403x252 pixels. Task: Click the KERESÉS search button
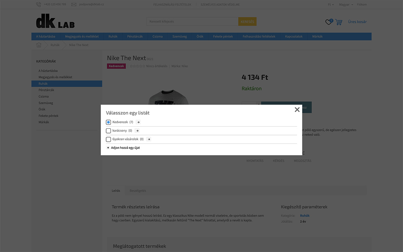point(248,22)
